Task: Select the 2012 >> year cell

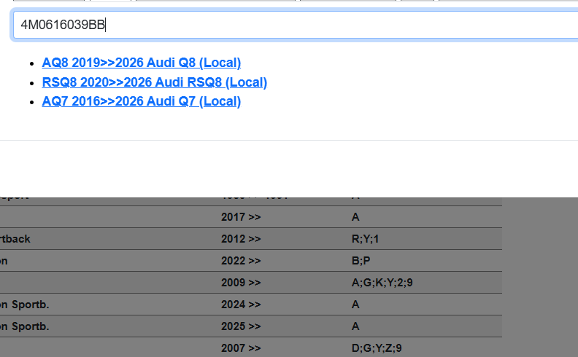Action: (240, 239)
